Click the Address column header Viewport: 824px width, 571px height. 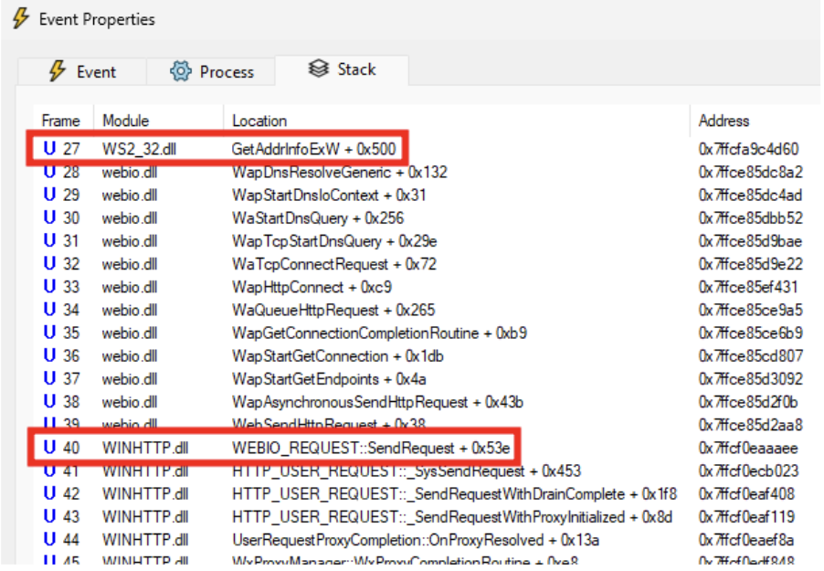coord(724,121)
